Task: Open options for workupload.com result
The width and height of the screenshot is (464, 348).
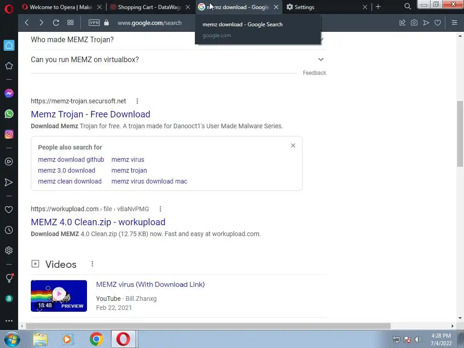Action: [160, 209]
